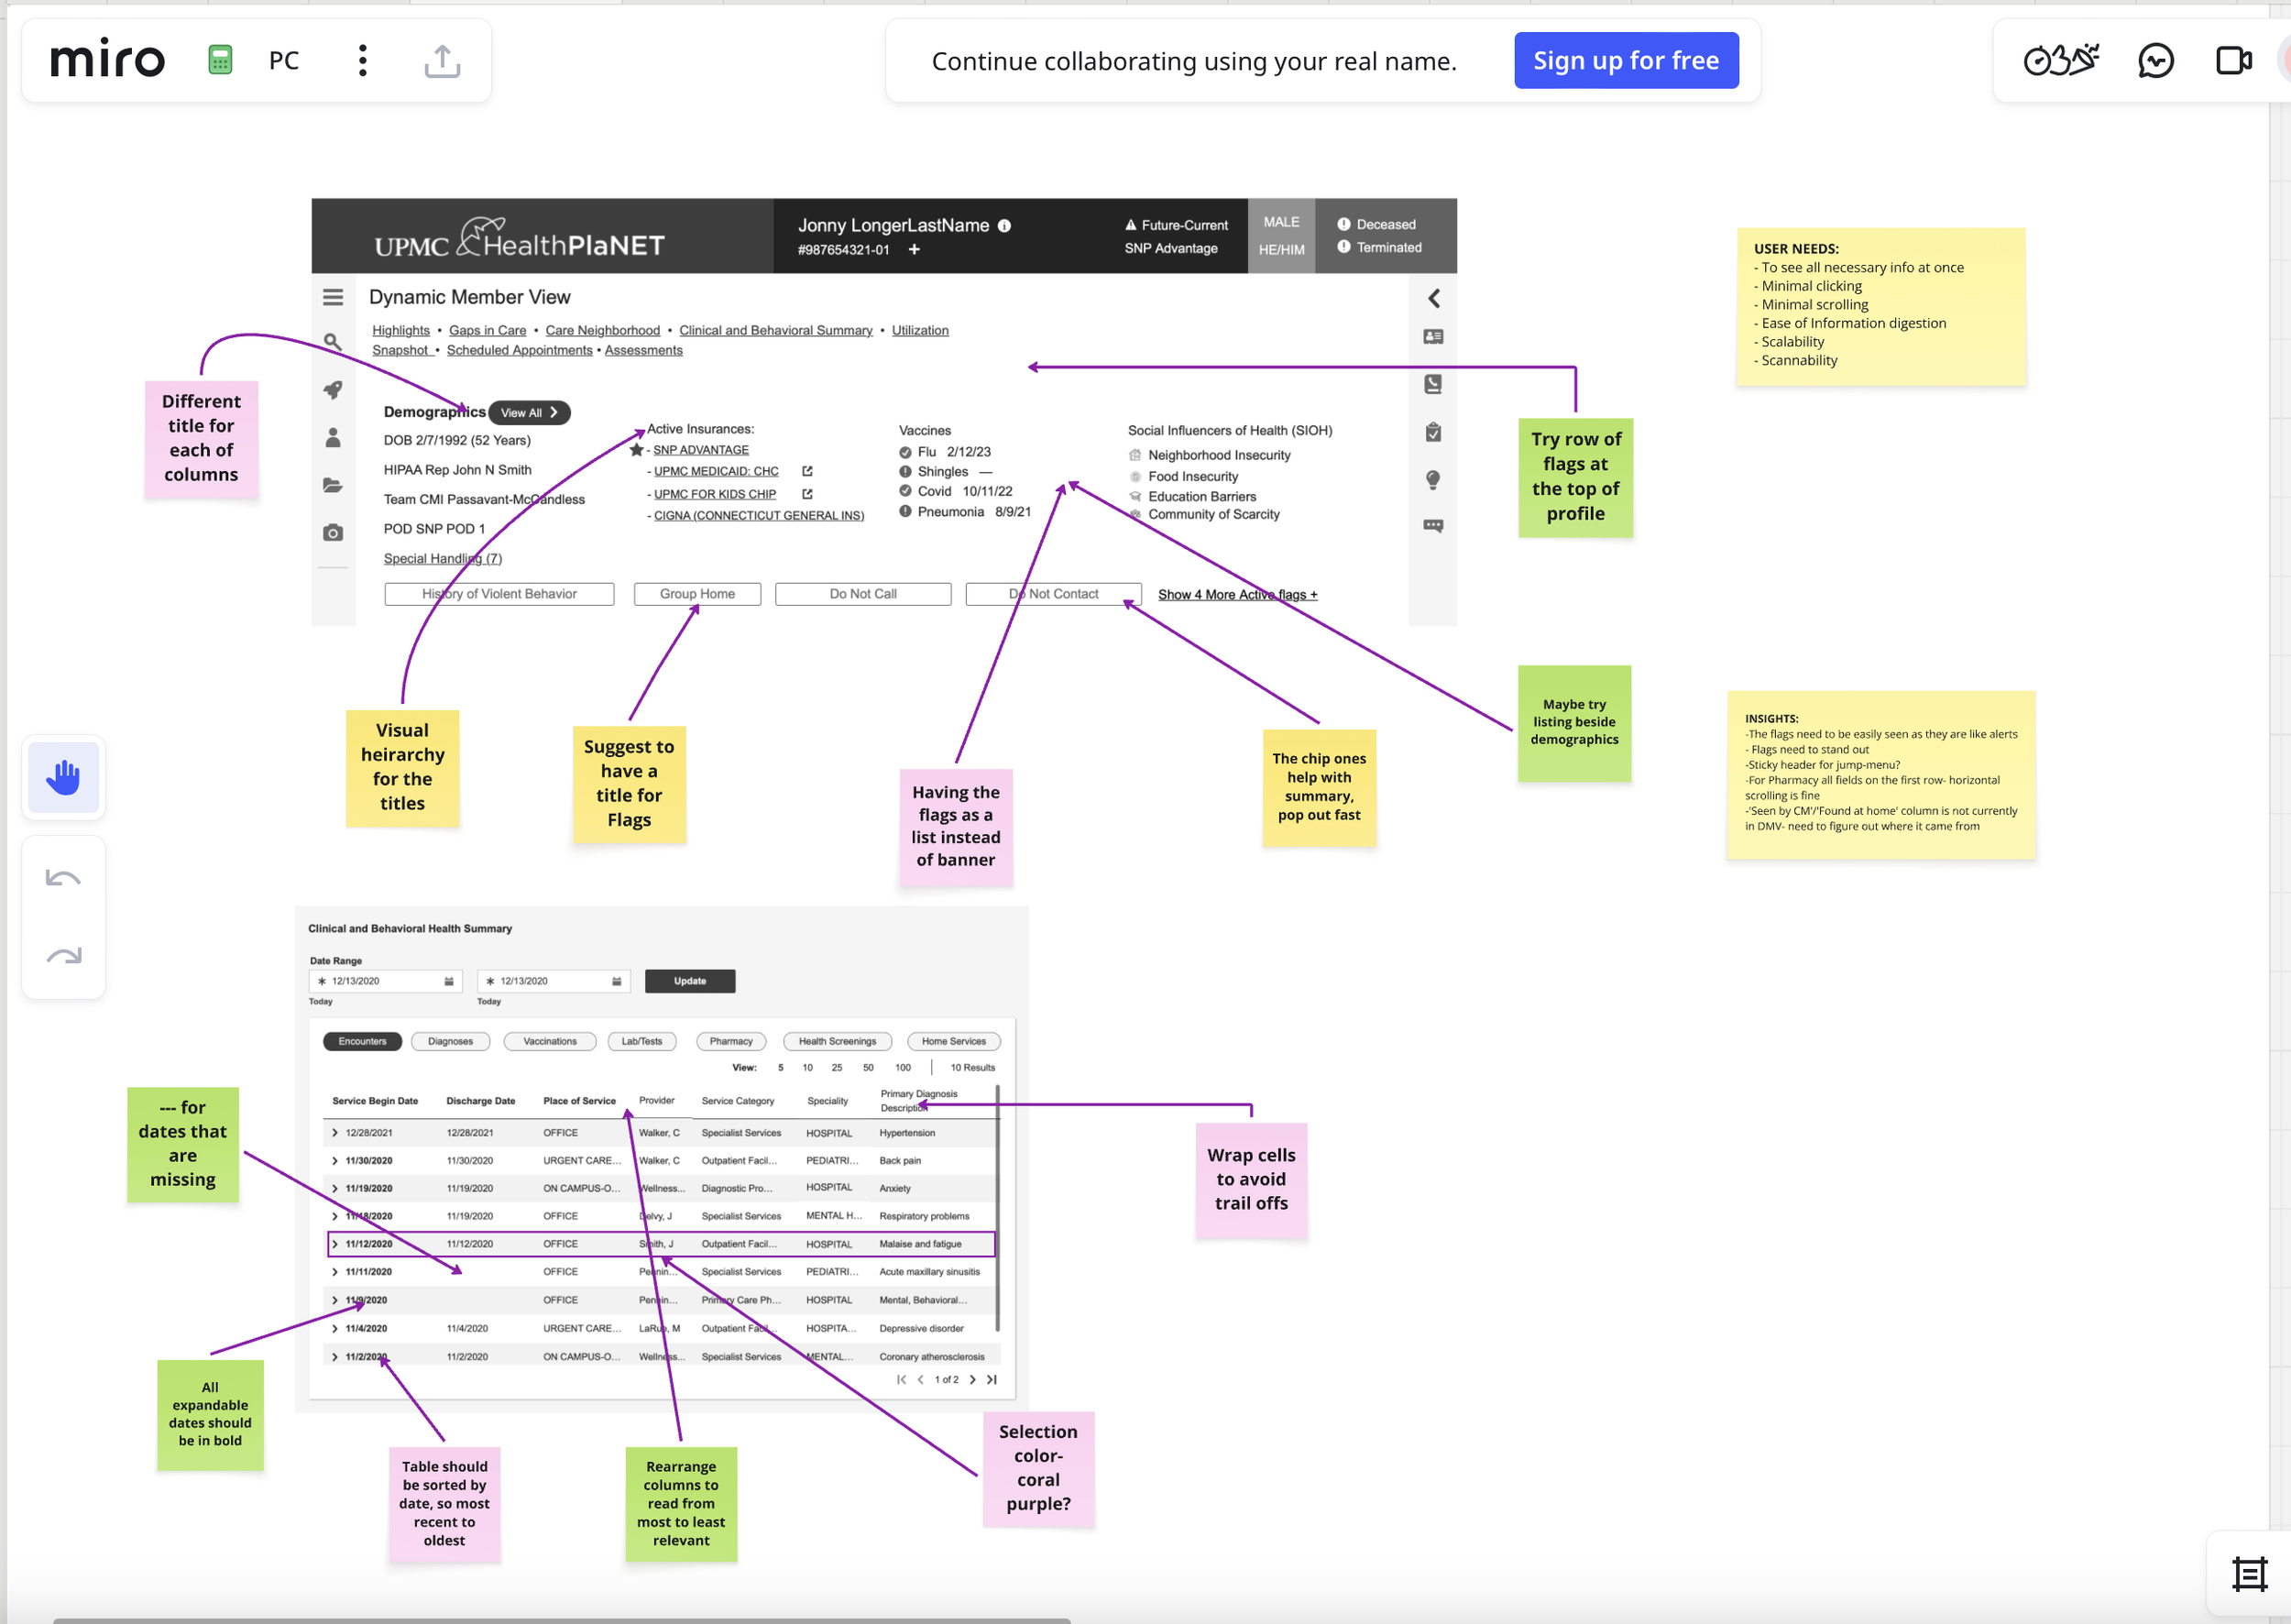Click the Sign up for free button
This screenshot has width=2291, height=1624.
click(1625, 61)
